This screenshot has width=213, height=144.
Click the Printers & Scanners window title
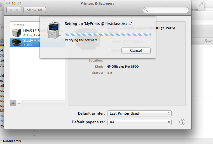tap(97, 4)
